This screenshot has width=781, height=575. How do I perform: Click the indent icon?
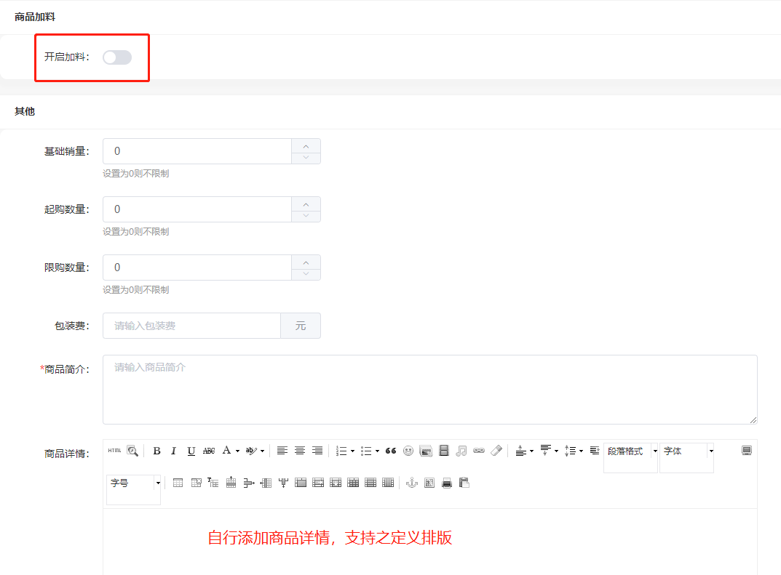click(x=594, y=451)
